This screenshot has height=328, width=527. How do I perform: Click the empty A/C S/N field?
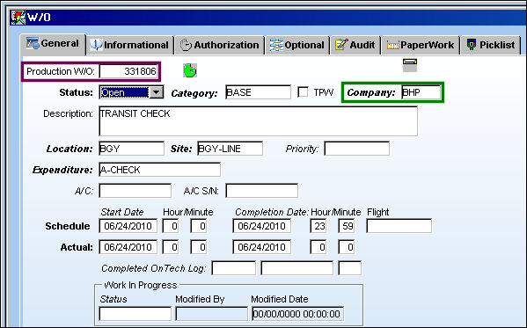click(x=261, y=191)
